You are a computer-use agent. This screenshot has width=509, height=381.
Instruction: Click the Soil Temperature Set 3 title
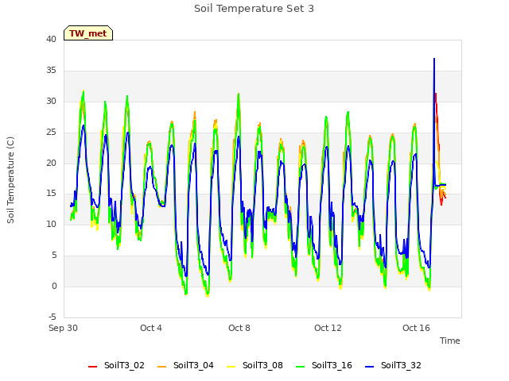[254, 9]
